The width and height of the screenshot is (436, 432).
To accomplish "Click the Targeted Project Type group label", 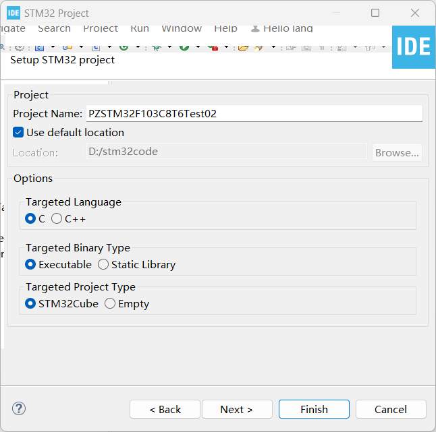I will point(80,287).
